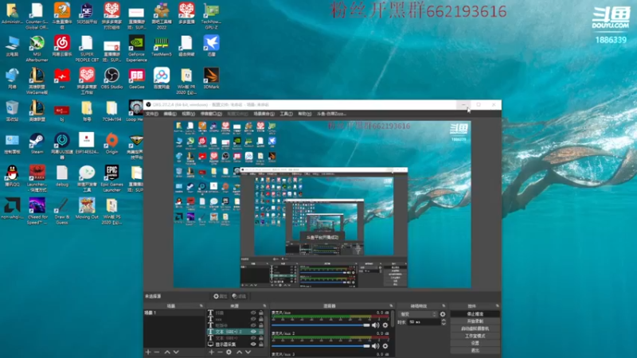This screenshot has height=358, width=637.
Task: Open the transition properties gear icon
Action: click(x=443, y=314)
